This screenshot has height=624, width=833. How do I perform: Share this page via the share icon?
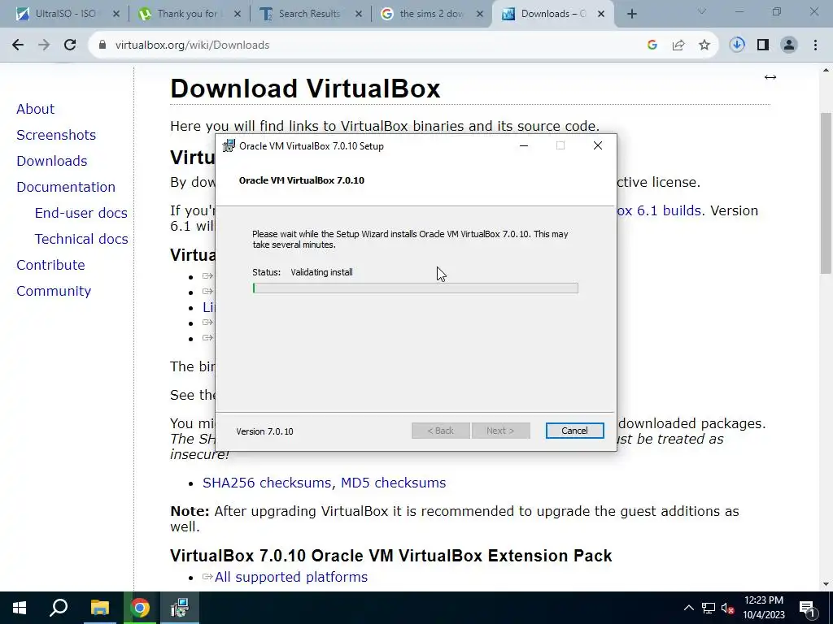[678, 45]
